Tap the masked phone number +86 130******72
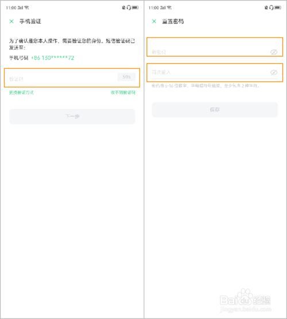The height and width of the screenshot is (319, 287). [x=52, y=58]
